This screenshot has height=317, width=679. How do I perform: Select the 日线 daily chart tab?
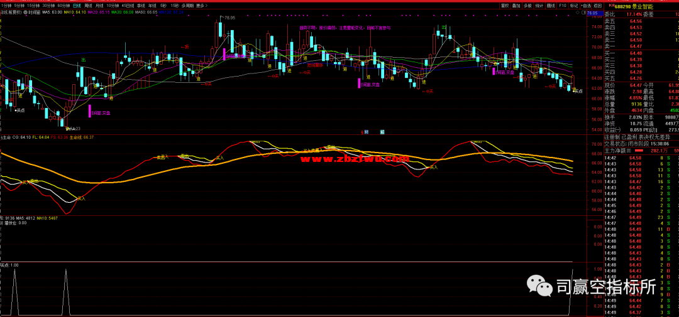77,6
